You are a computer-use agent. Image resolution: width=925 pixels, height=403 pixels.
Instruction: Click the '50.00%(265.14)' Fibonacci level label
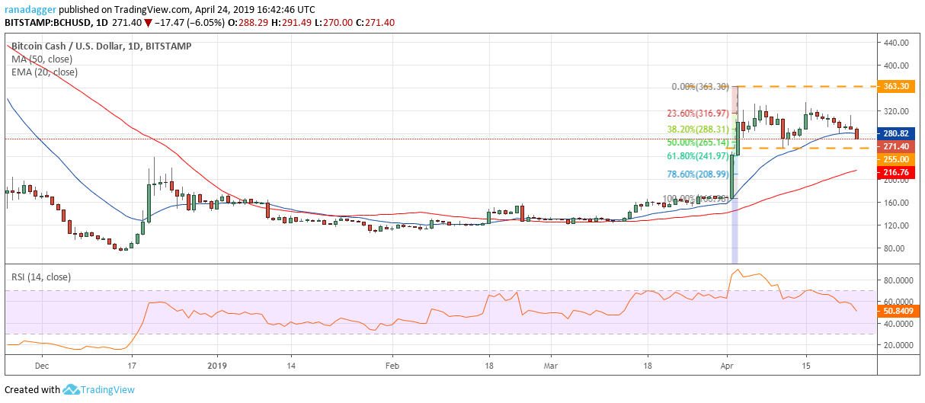click(696, 142)
